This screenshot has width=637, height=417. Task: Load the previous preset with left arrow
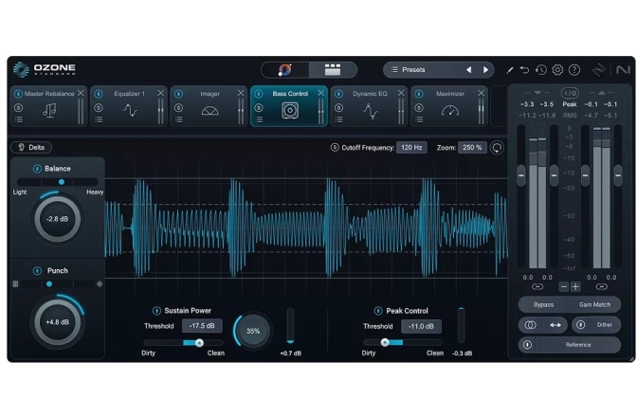pyautogui.click(x=469, y=70)
